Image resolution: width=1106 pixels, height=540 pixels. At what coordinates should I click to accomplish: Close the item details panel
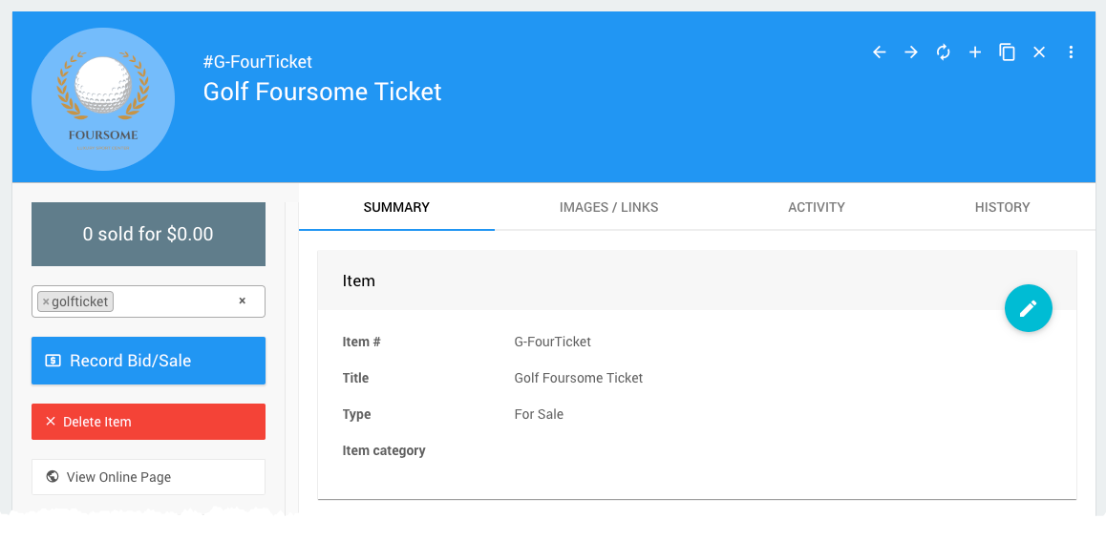click(x=1039, y=52)
